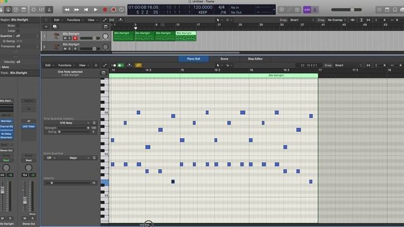Expand the More section in the Region inspector
Screen dimensions: 404x227
point(5,67)
